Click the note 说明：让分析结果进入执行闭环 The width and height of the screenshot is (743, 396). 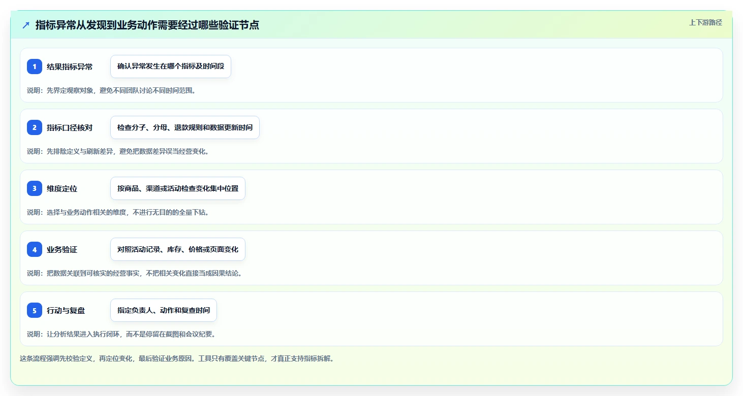tap(121, 334)
